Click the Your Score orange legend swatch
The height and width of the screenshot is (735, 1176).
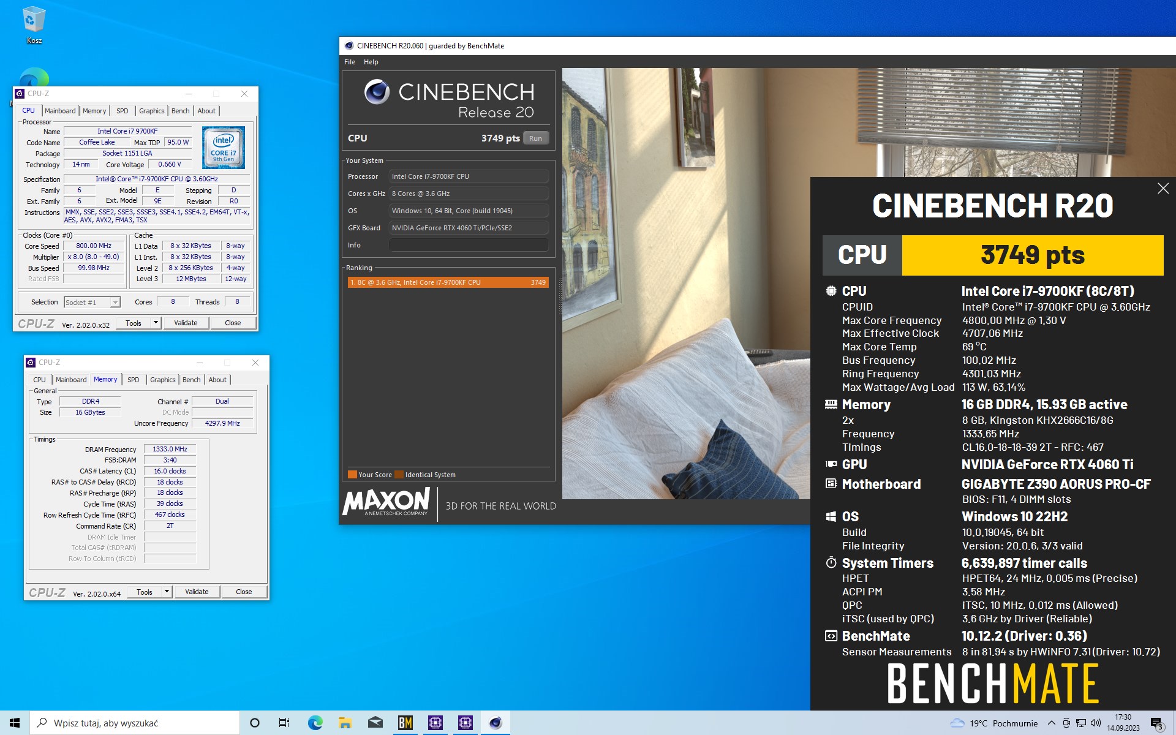[x=352, y=475]
